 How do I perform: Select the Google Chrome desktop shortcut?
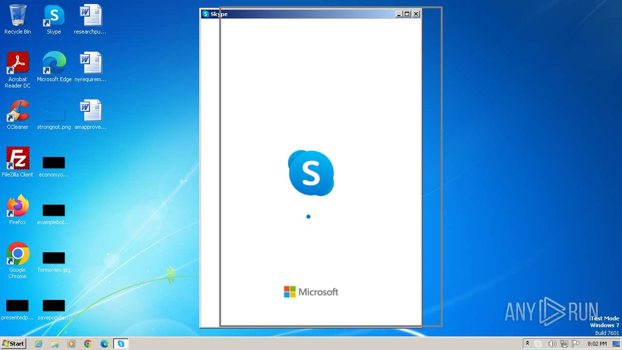point(17,261)
